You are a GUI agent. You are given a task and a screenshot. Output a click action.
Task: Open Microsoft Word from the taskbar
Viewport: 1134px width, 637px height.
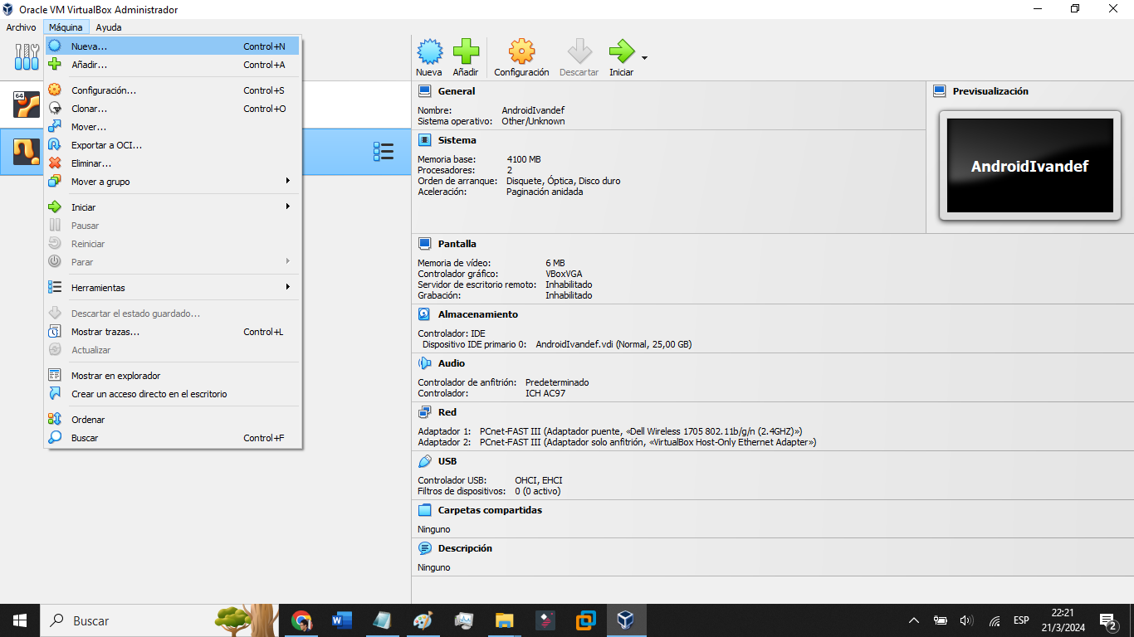[x=341, y=620]
